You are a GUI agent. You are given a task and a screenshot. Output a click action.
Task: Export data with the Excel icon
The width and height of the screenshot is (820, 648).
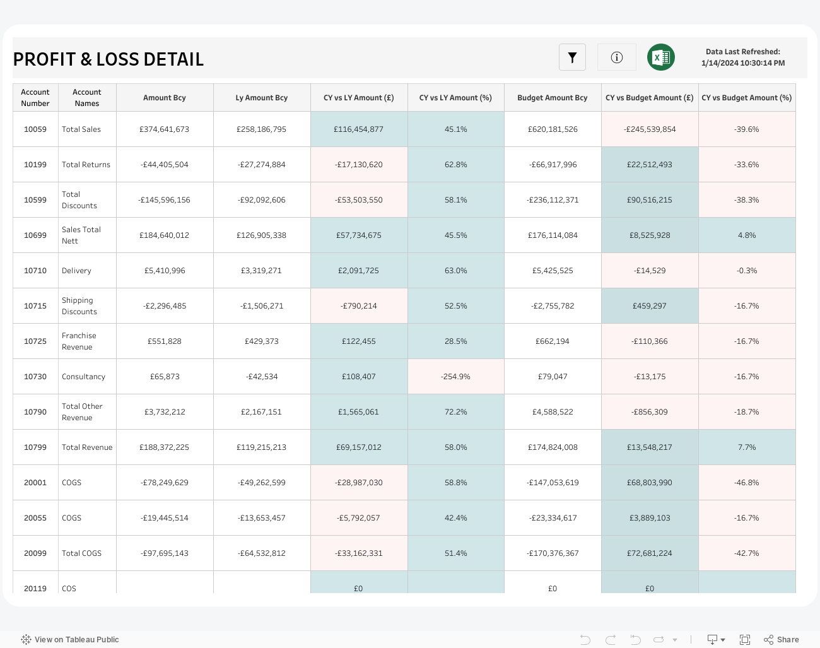[661, 57]
